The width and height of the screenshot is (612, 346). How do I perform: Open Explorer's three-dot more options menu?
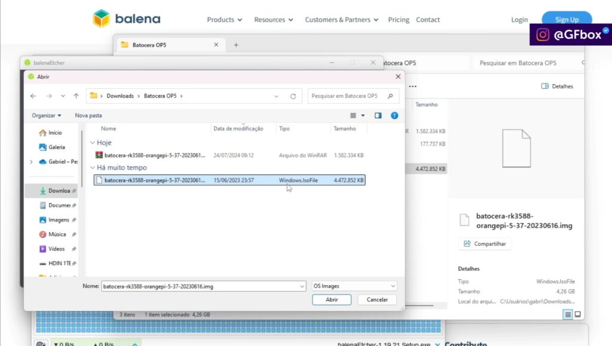click(x=412, y=86)
